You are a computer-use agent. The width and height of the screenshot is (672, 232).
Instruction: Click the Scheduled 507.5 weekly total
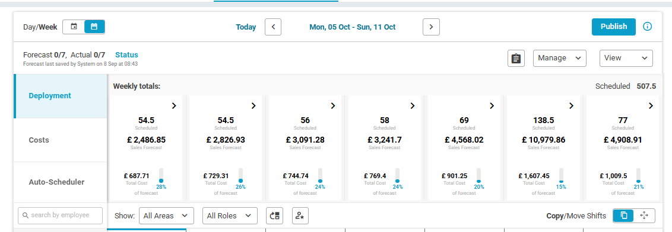626,86
